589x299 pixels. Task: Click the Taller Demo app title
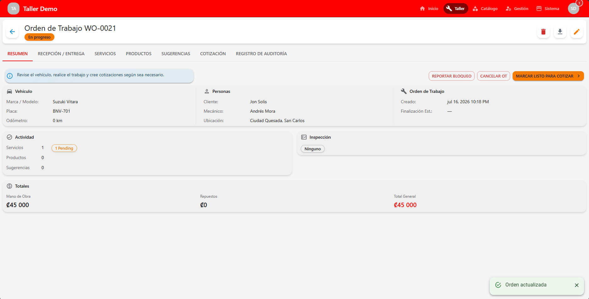[x=40, y=9]
